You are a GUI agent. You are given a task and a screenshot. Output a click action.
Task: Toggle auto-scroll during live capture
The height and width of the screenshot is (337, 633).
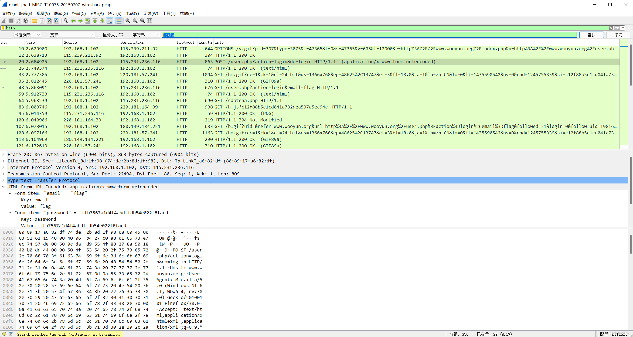[110, 21]
